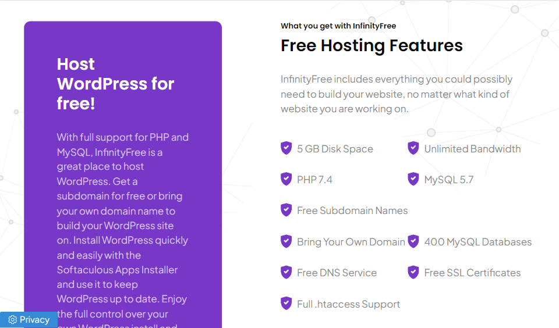The height and width of the screenshot is (328, 559).
Task: Click shield icon next to Free DNS Service
Action: (286, 272)
